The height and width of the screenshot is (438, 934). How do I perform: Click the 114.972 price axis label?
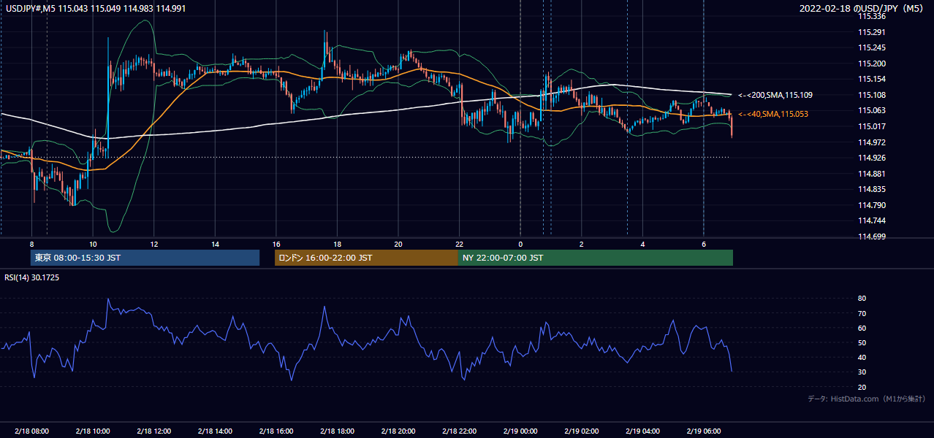[872, 142]
